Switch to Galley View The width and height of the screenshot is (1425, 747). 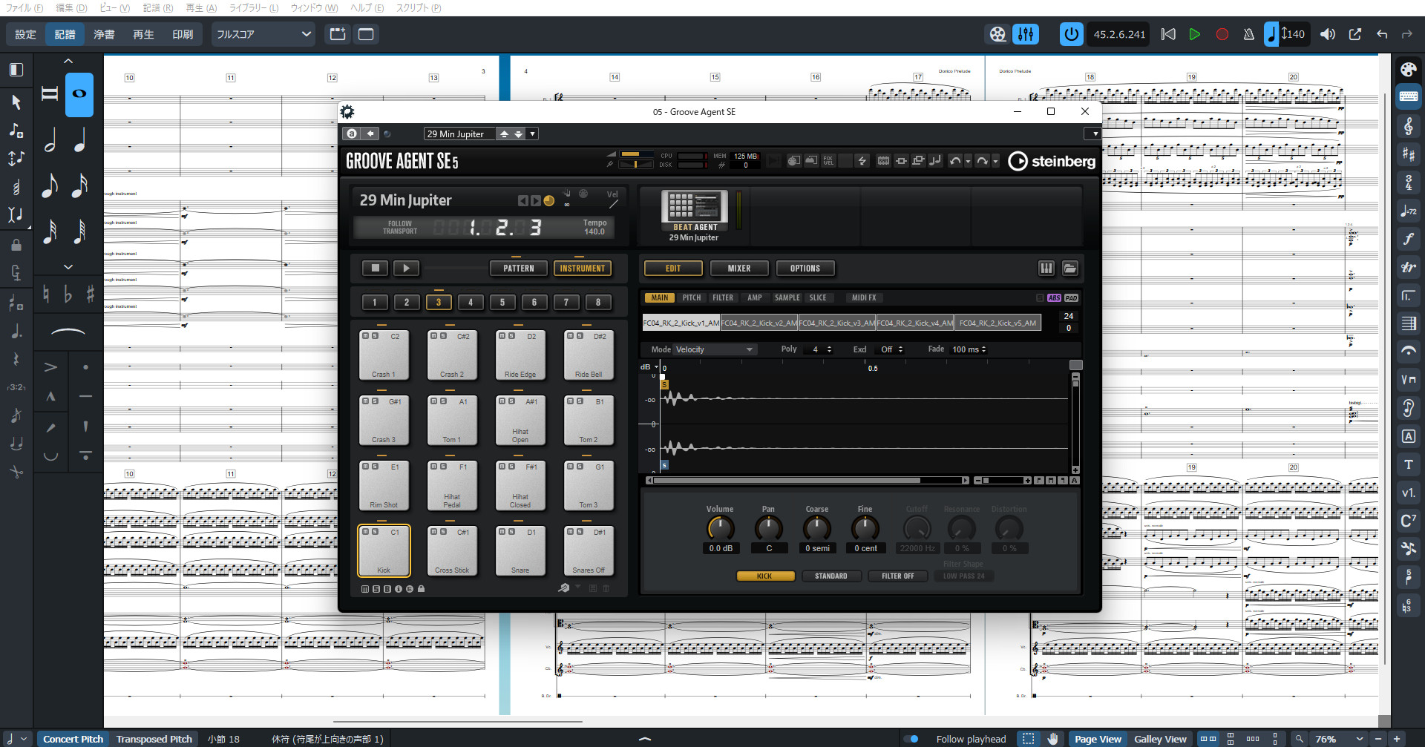(1160, 739)
